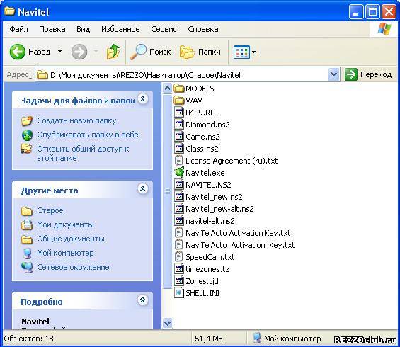Click Создать новую папку link

click(x=76, y=120)
